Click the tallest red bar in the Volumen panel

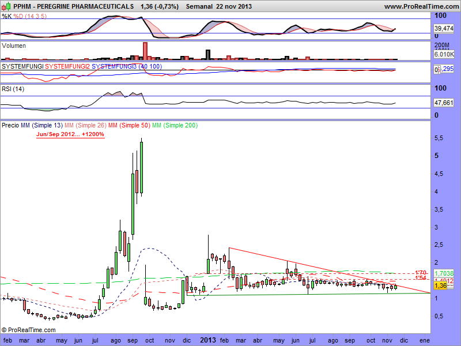tap(145, 51)
